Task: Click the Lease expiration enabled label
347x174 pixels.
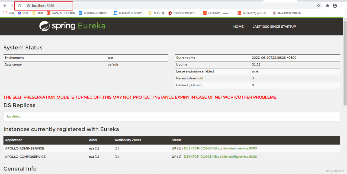Action: point(195,71)
